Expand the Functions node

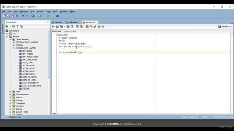[x=10, y=106]
